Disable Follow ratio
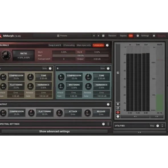168x168 pixels. pyautogui.click(x=98, y=45)
